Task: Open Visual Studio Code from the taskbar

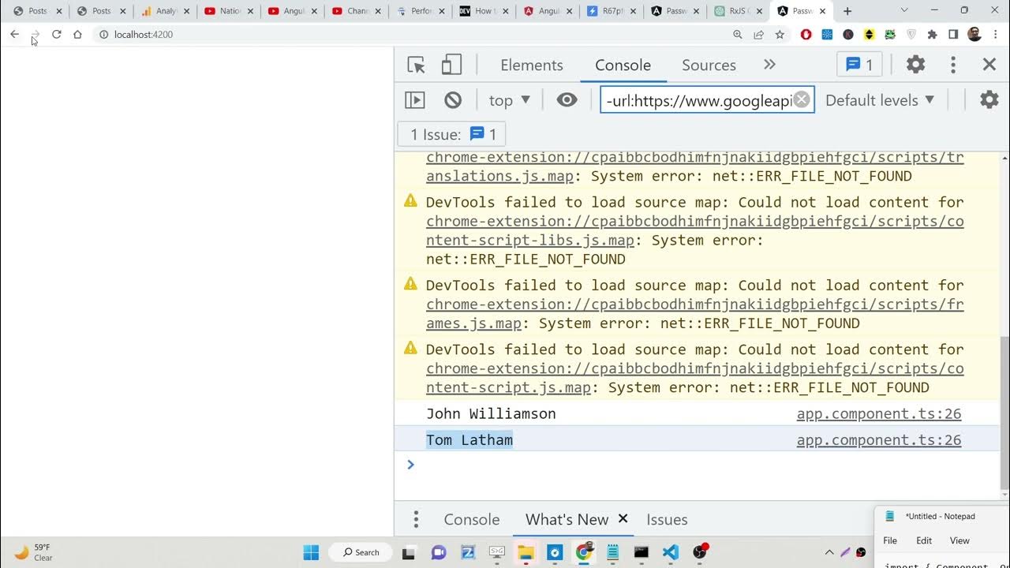Action: 671,552
